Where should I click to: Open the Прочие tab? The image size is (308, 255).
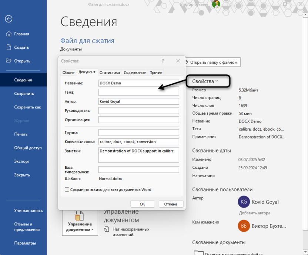click(x=156, y=73)
